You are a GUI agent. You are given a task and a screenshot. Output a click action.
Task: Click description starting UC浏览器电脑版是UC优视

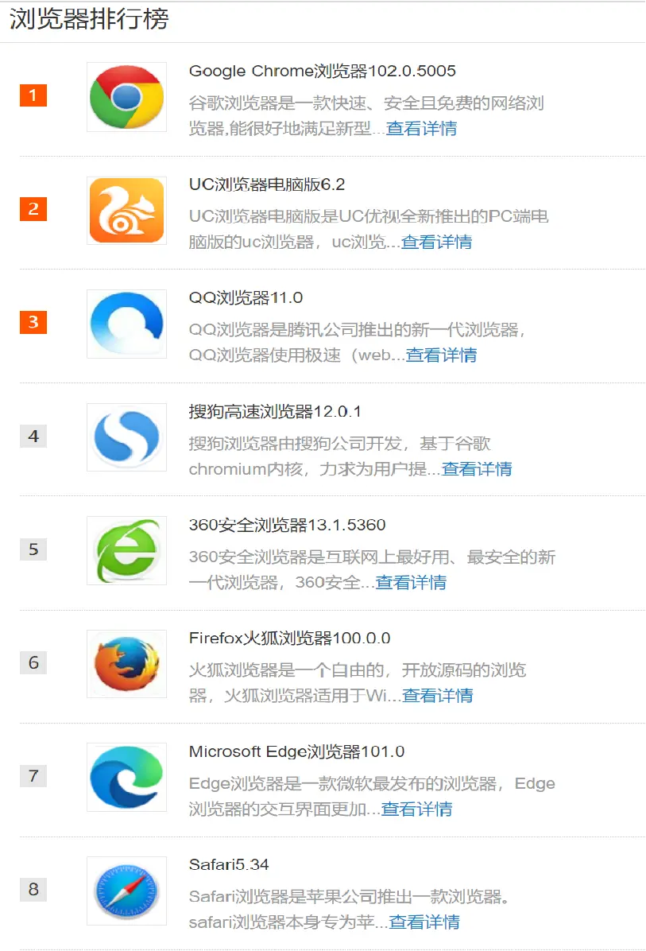[x=369, y=229]
